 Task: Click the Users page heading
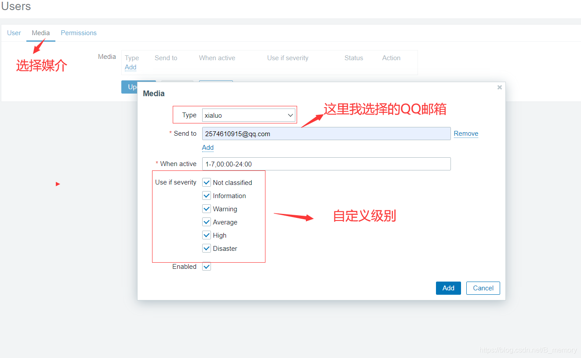click(x=16, y=7)
